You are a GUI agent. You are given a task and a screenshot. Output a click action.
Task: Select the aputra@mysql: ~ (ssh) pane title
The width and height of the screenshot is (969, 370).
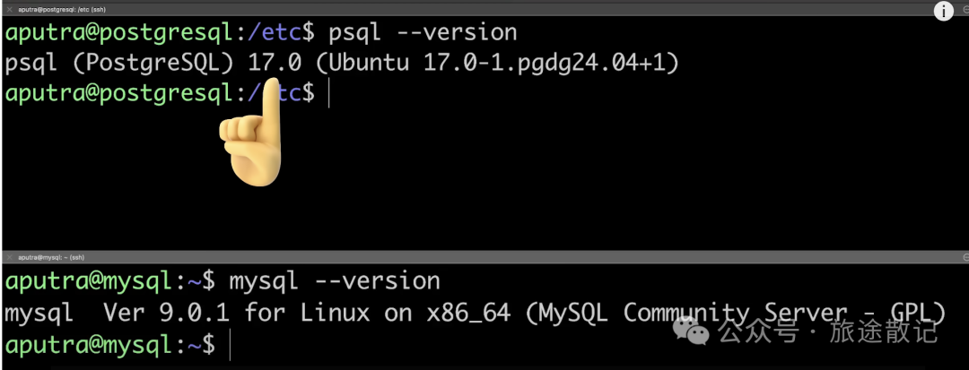point(51,257)
